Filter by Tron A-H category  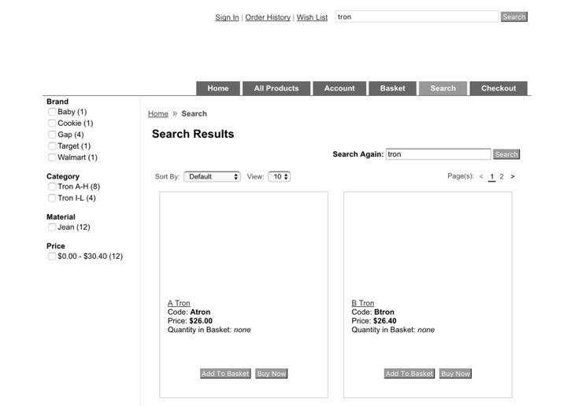tap(52, 186)
